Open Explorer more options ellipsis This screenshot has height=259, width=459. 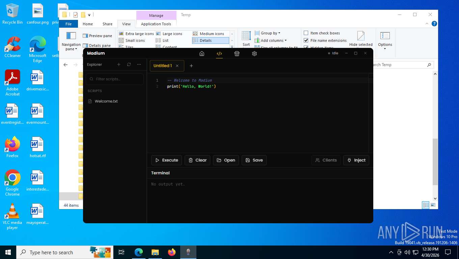[139, 64]
